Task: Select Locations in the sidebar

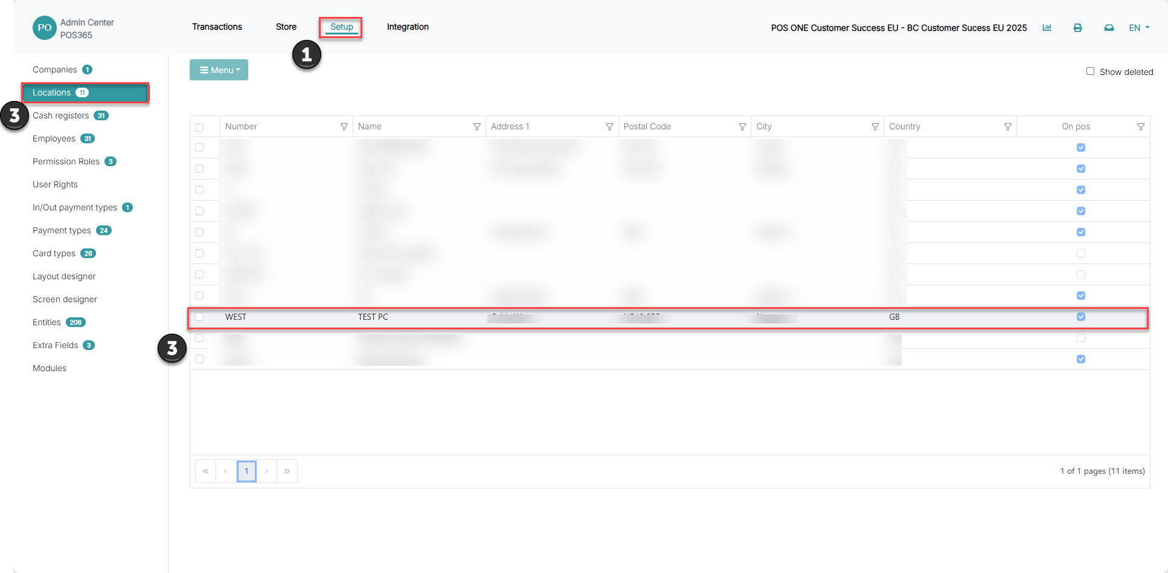Action: point(85,92)
